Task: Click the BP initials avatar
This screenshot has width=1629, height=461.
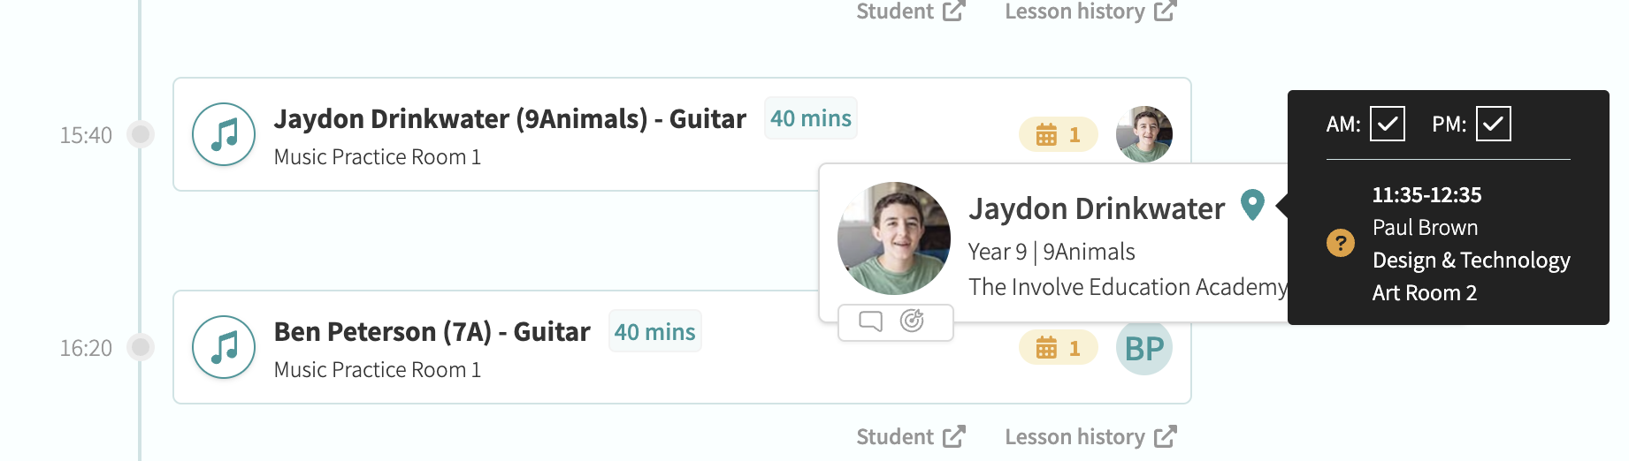Action: pos(1144,348)
